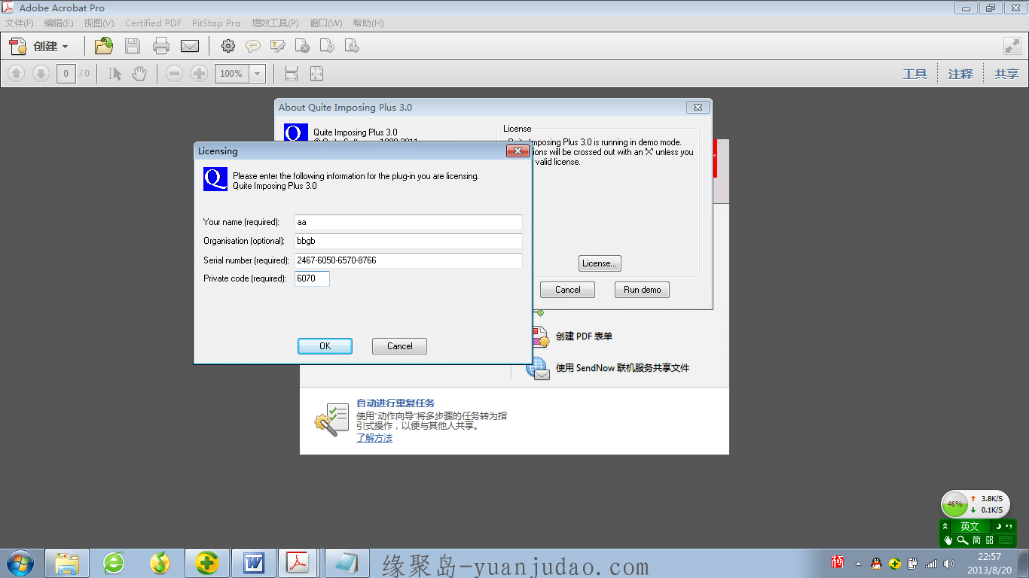Click the sticky note comment icon

tap(253, 47)
